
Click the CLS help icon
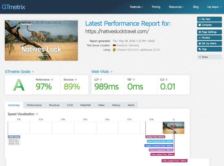coord(167,79)
